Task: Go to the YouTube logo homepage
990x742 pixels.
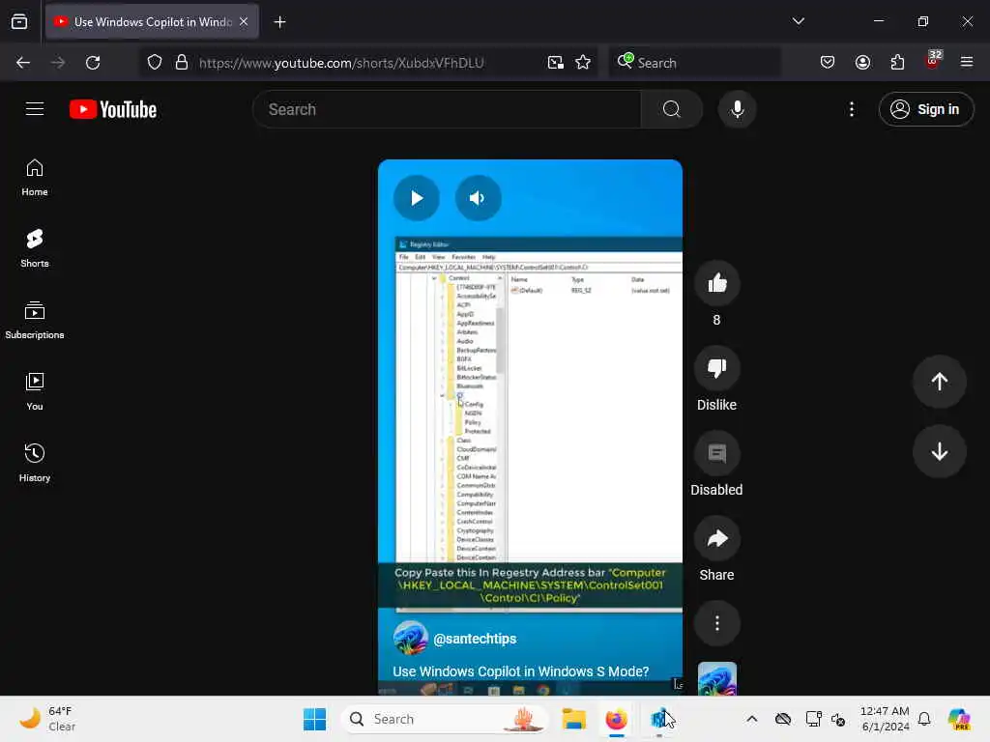Action: (x=113, y=109)
